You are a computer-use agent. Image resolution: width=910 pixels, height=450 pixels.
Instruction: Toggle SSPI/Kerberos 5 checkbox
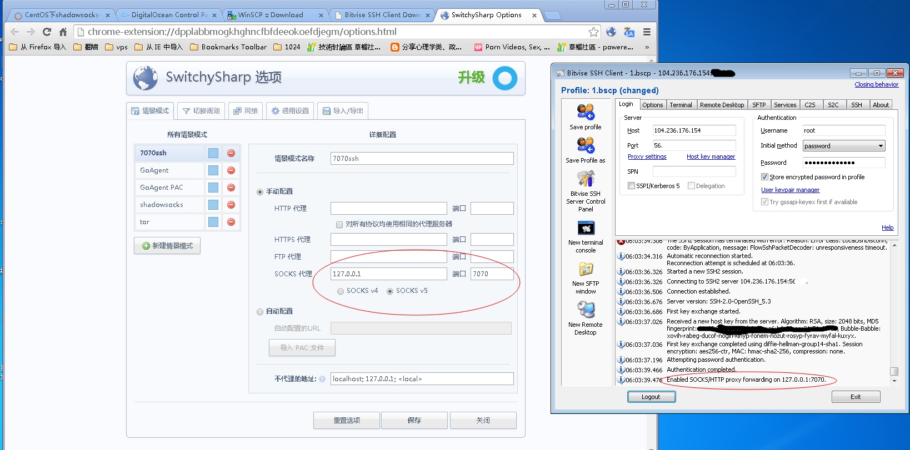click(x=631, y=186)
